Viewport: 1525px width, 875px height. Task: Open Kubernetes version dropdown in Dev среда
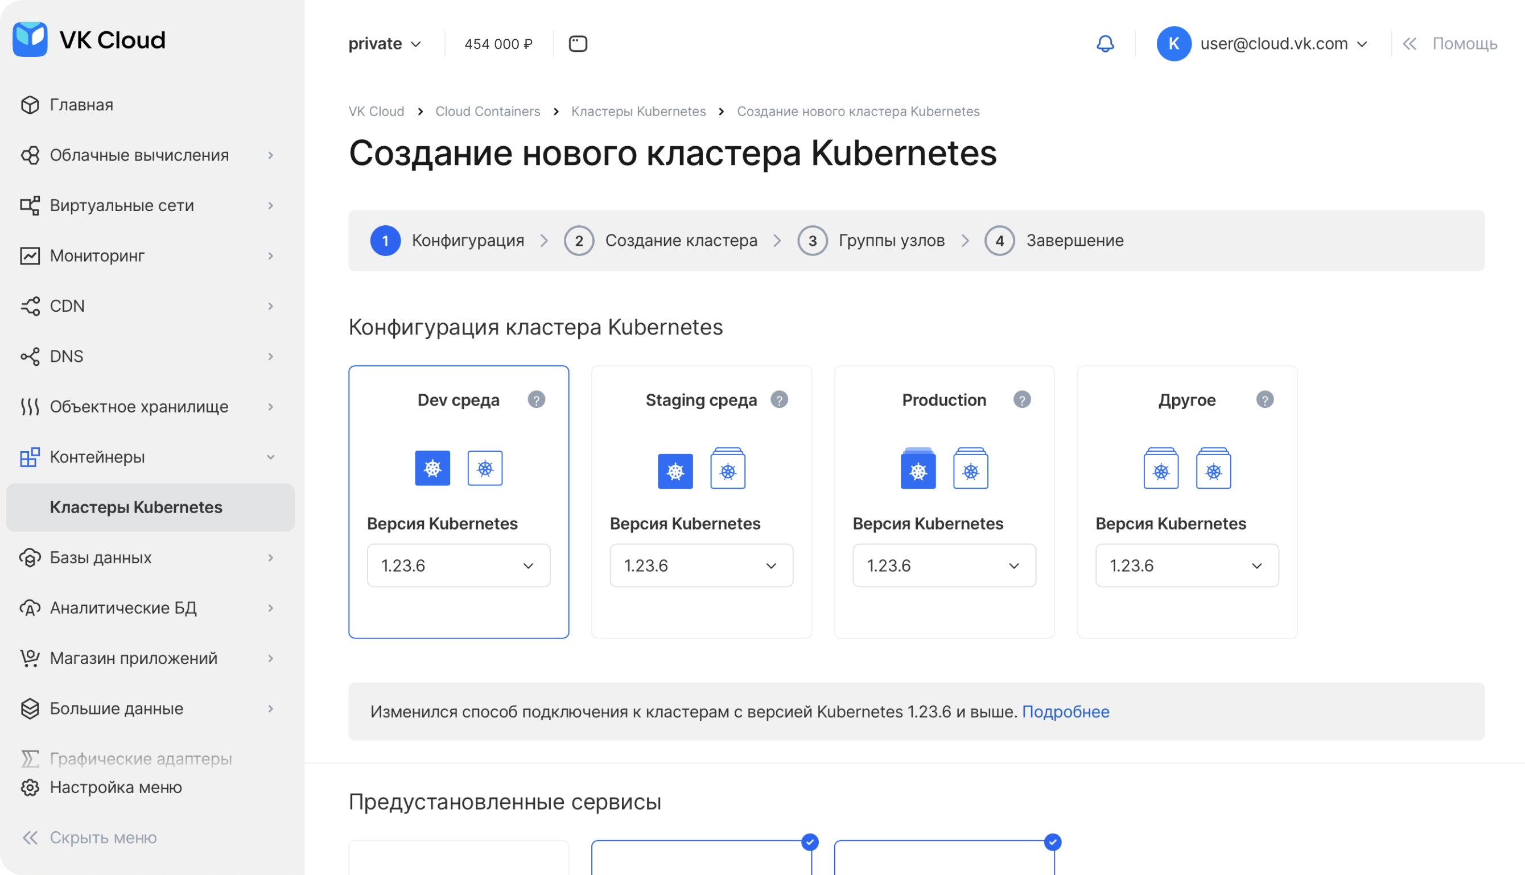point(459,566)
